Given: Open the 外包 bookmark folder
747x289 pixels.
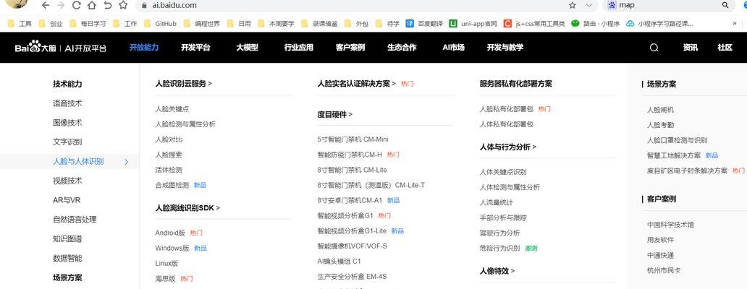Looking at the screenshot, I should tap(356, 23).
